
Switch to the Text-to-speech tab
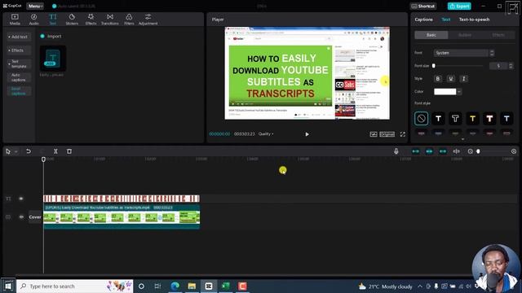click(474, 20)
